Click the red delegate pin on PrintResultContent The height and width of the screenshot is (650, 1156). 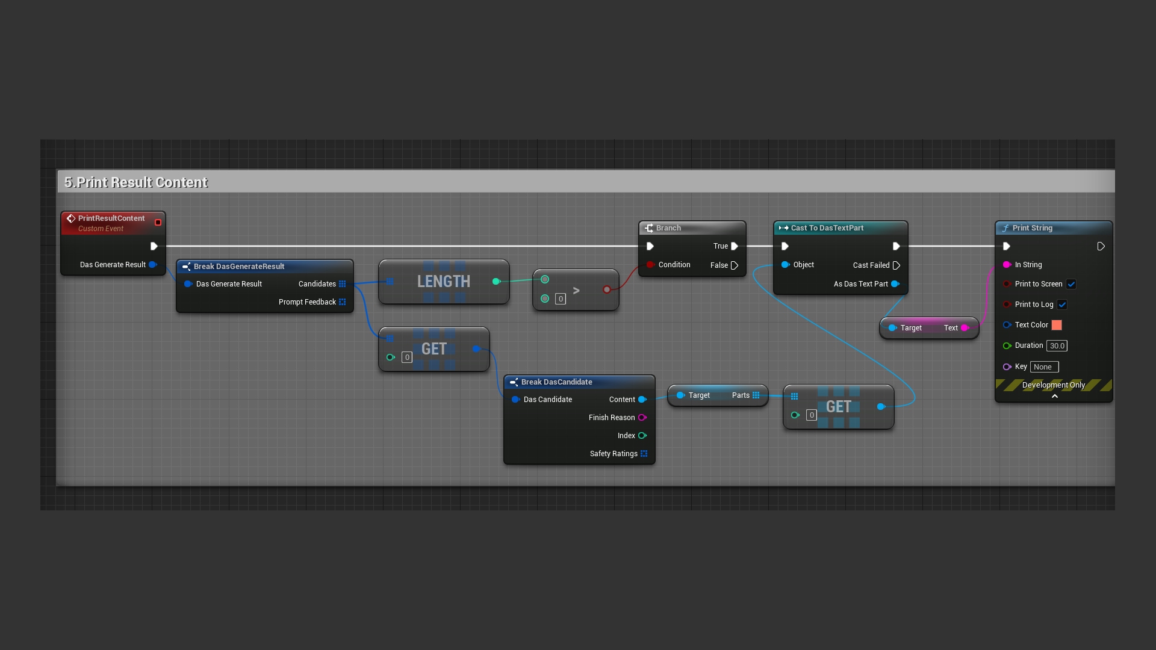pyautogui.click(x=158, y=223)
